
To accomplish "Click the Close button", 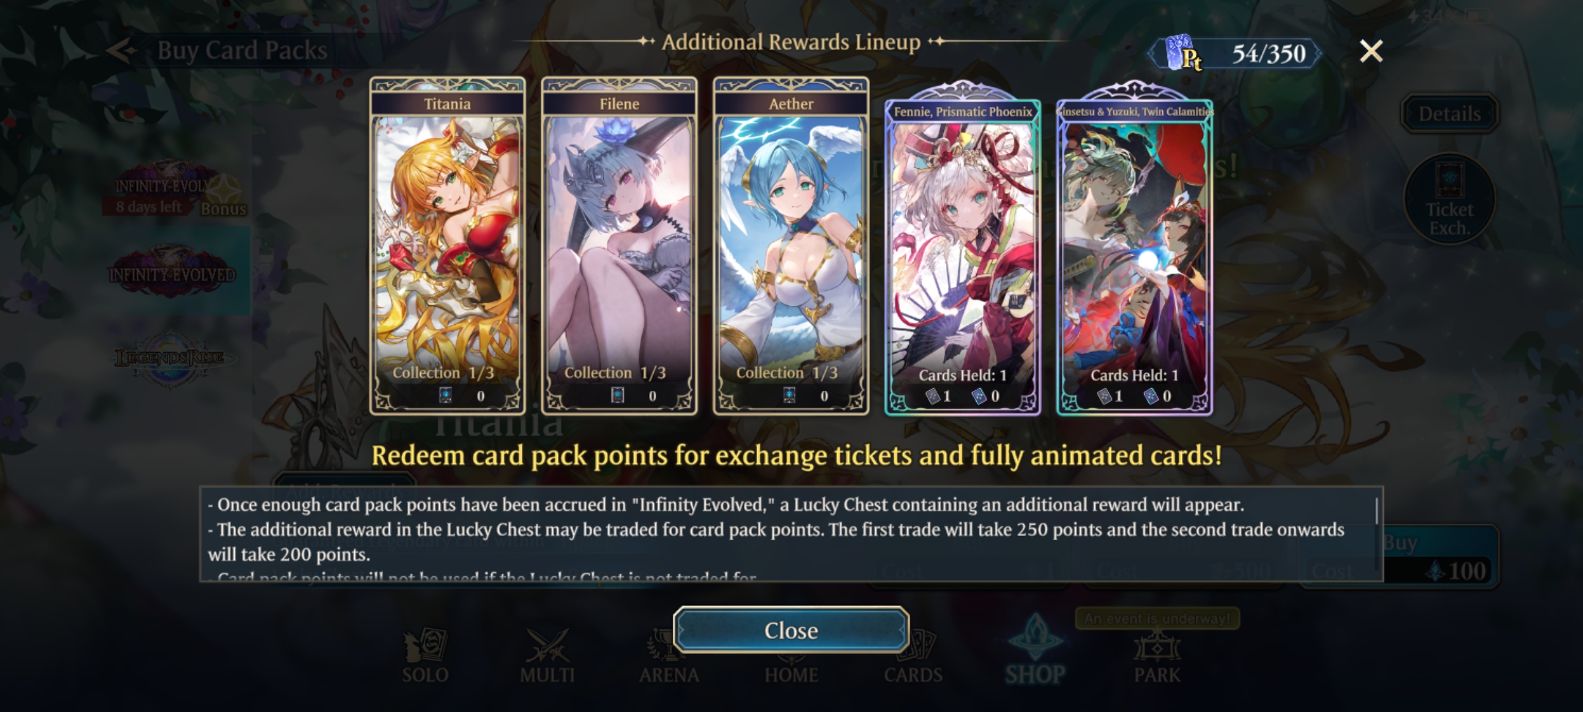I will coord(791,630).
